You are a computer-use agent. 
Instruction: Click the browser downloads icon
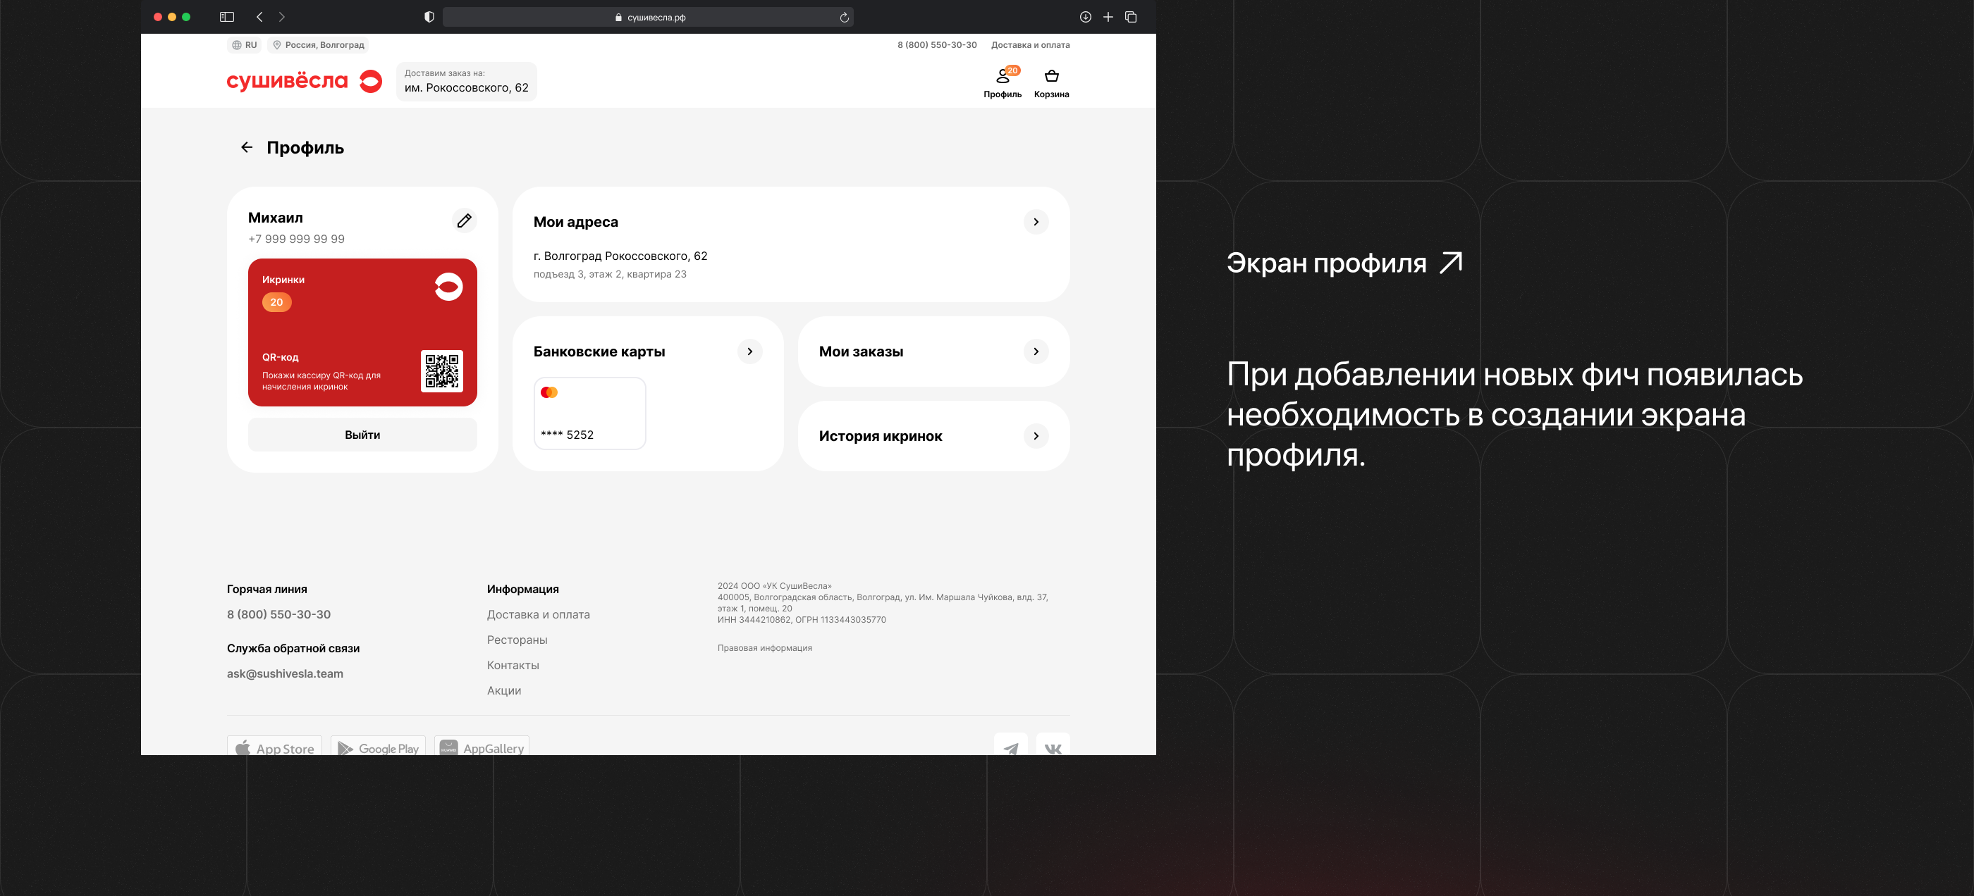[x=1085, y=17]
